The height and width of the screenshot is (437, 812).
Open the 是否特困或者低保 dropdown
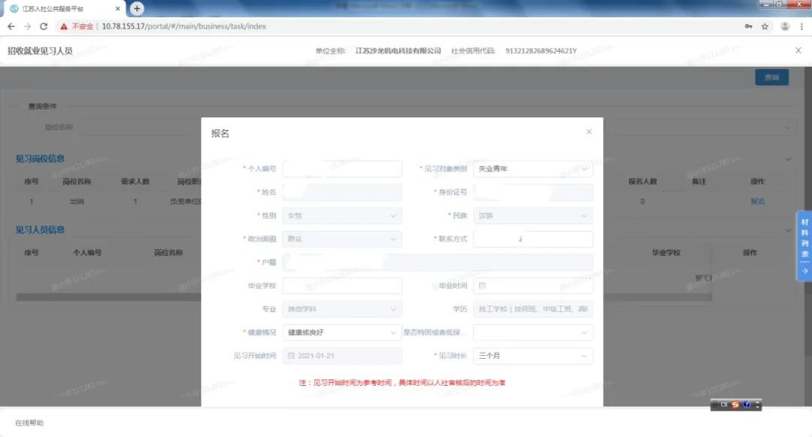coord(533,332)
